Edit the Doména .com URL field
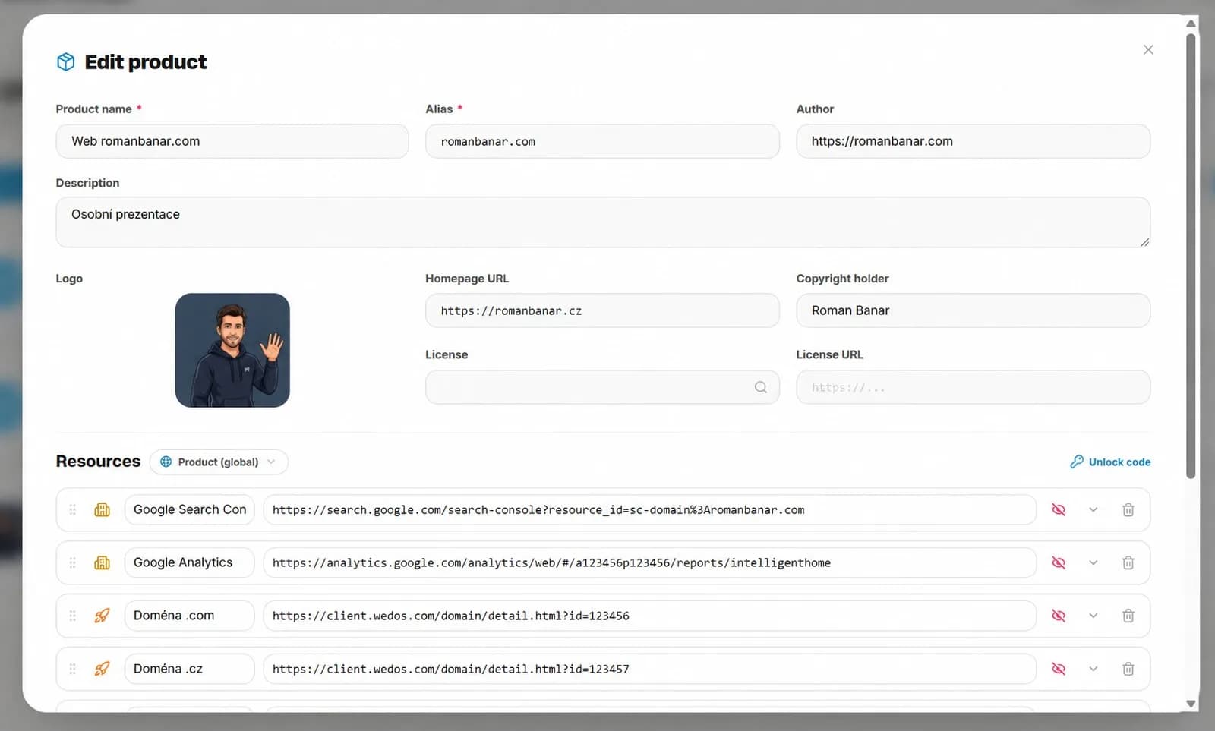This screenshot has height=731, width=1215. pyautogui.click(x=649, y=616)
